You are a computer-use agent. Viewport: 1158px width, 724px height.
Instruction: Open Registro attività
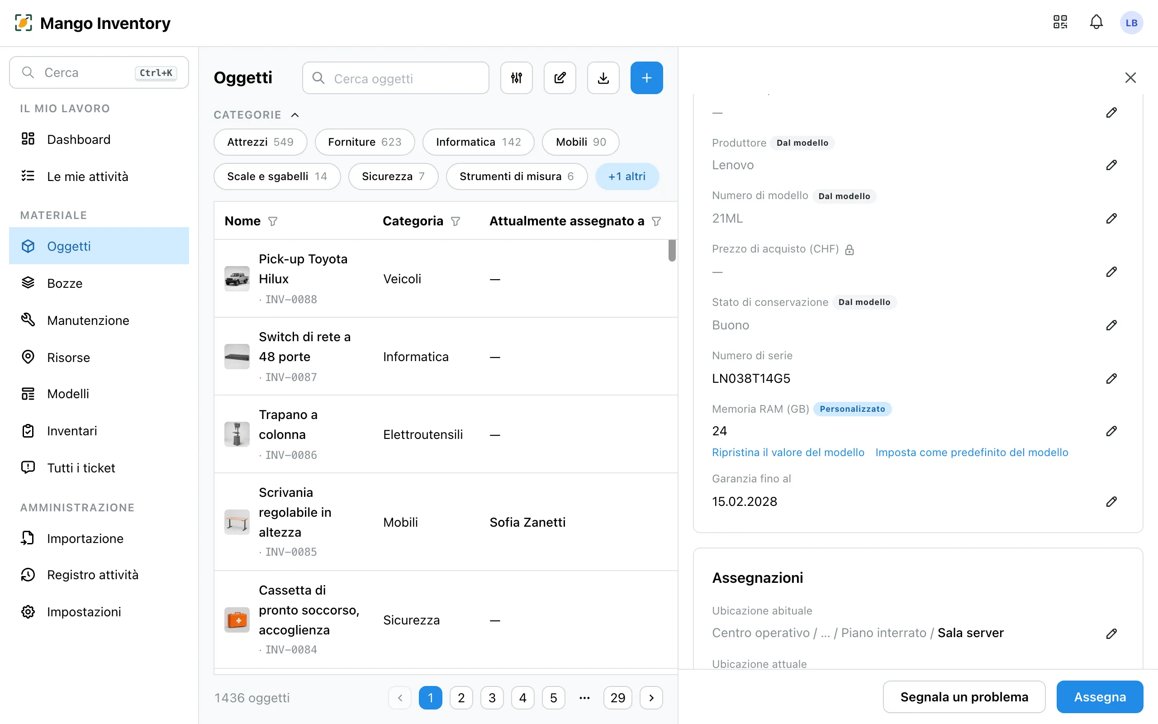click(x=99, y=575)
